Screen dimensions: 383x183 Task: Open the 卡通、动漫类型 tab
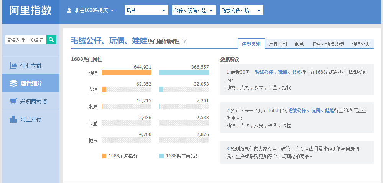point(327,44)
